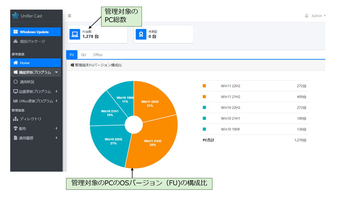This screenshot has width=337, height=197.
Task: Click the 136台 count value
Action: pyautogui.click(x=302, y=129)
